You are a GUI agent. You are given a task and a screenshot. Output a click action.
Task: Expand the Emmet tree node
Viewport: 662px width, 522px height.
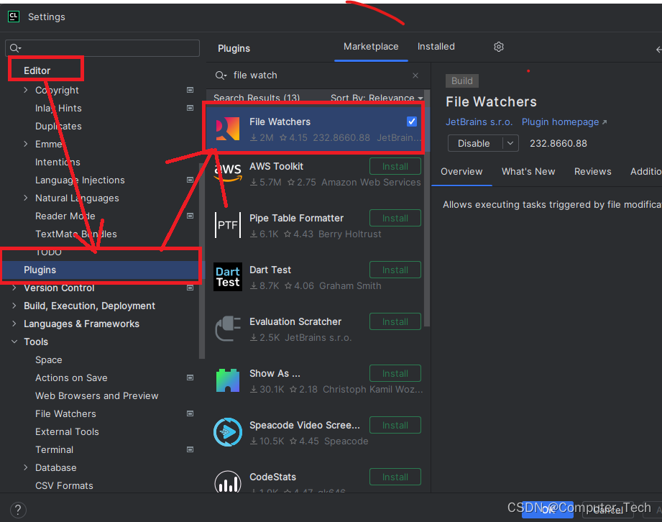25,144
